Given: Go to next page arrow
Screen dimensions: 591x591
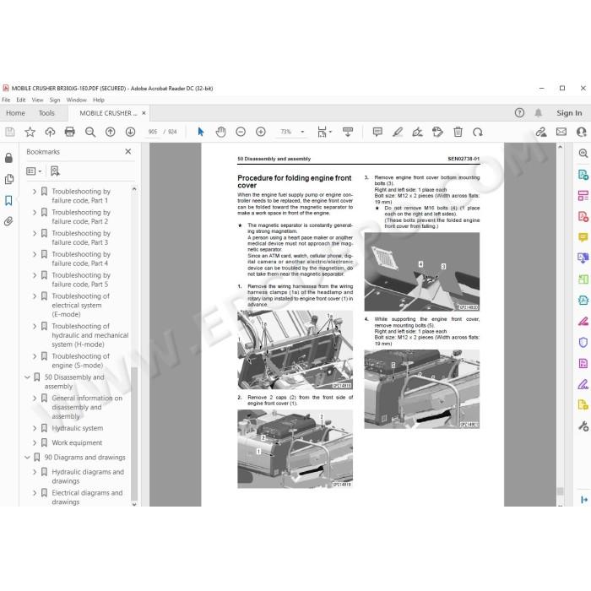Looking at the screenshot, I should (130, 132).
